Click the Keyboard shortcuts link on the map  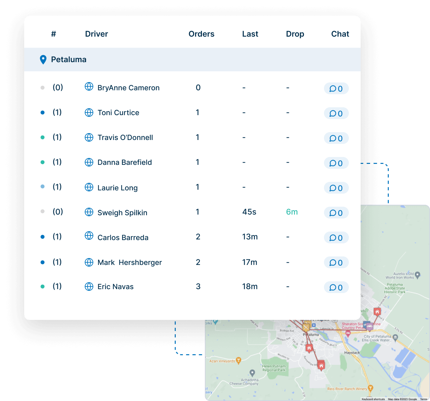pos(373,399)
